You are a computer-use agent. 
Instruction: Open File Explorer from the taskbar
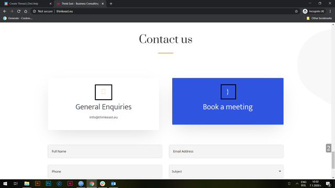27,183
